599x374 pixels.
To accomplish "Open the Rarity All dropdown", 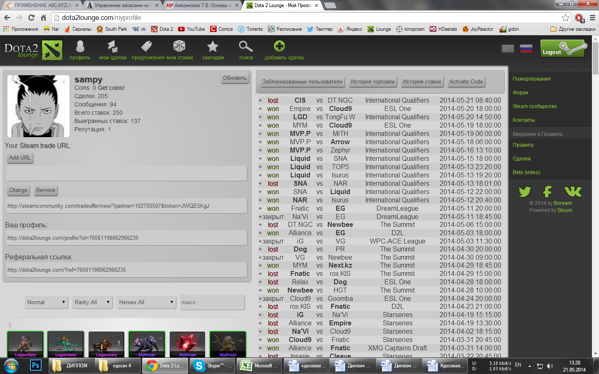I will pyautogui.click(x=92, y=302).
